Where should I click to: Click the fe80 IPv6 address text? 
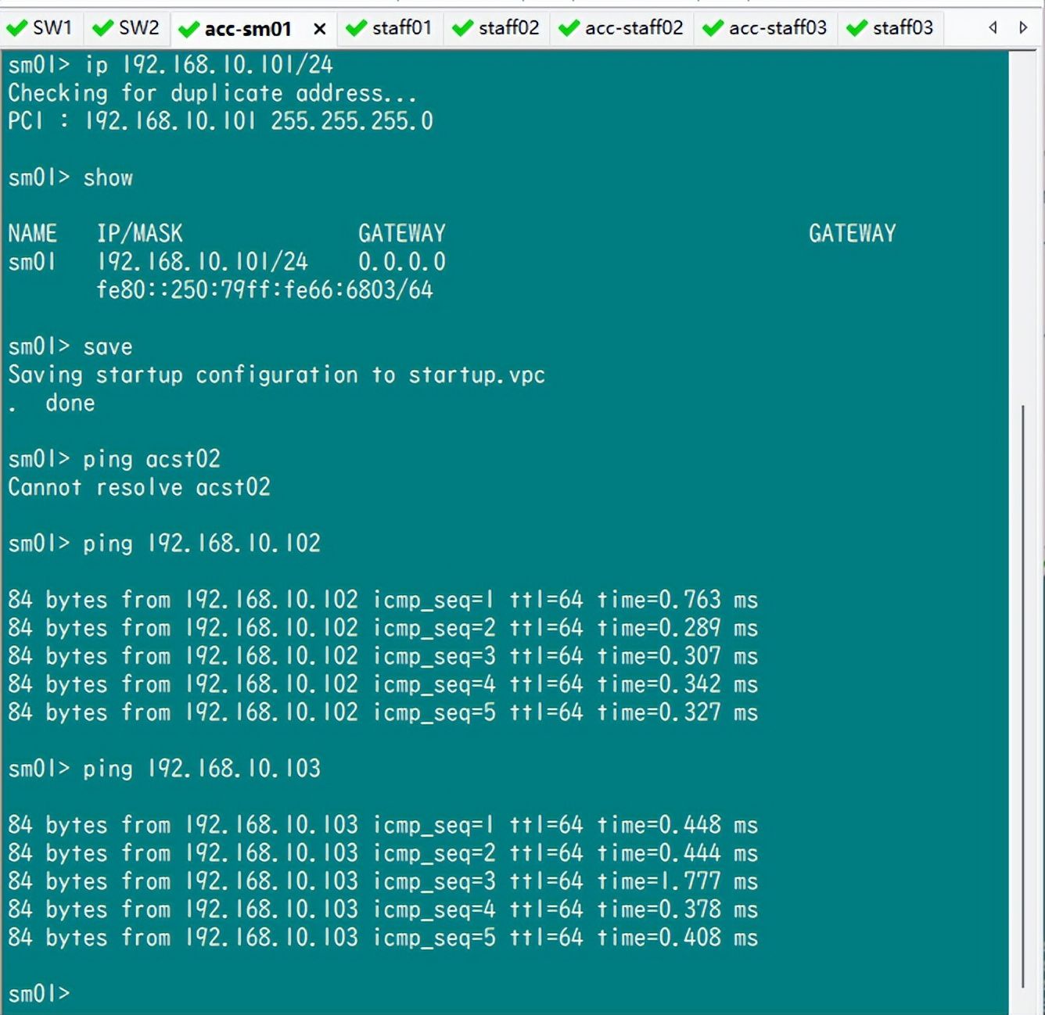pyautogui.click(x=264, y=290)
